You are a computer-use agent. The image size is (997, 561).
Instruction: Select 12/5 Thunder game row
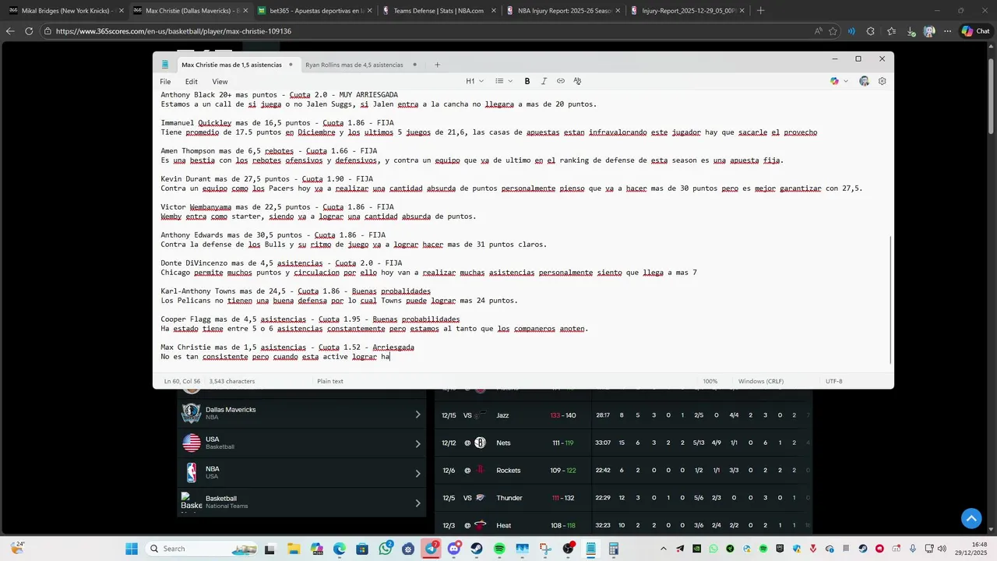pos(623,498)
